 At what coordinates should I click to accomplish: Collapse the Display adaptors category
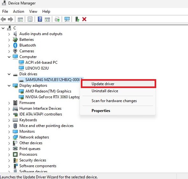point(9,86)
